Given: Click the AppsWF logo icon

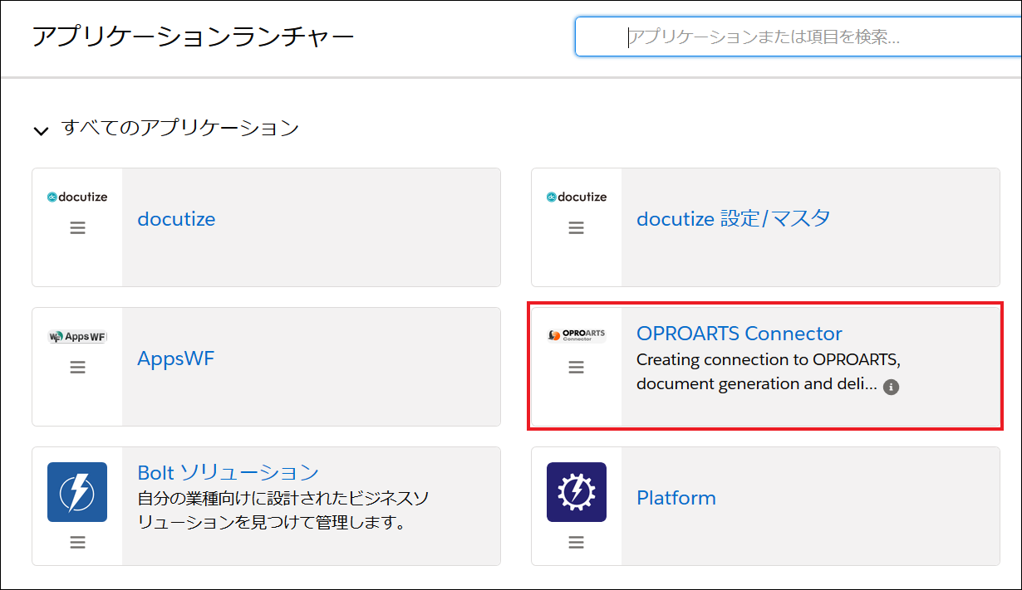Looking at the screenshot, I should coord(77,337).
